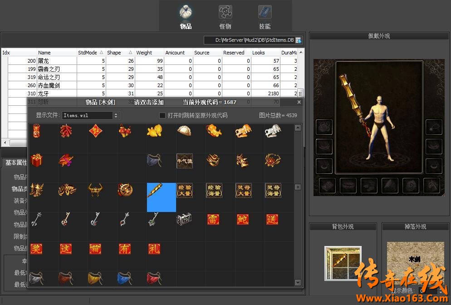Close the 物品 [木剑] picker dialog
451x305 pixels.
tap(299, 102)
